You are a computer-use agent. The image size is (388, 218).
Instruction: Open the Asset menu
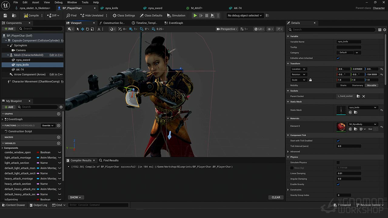tap(35, 2)
